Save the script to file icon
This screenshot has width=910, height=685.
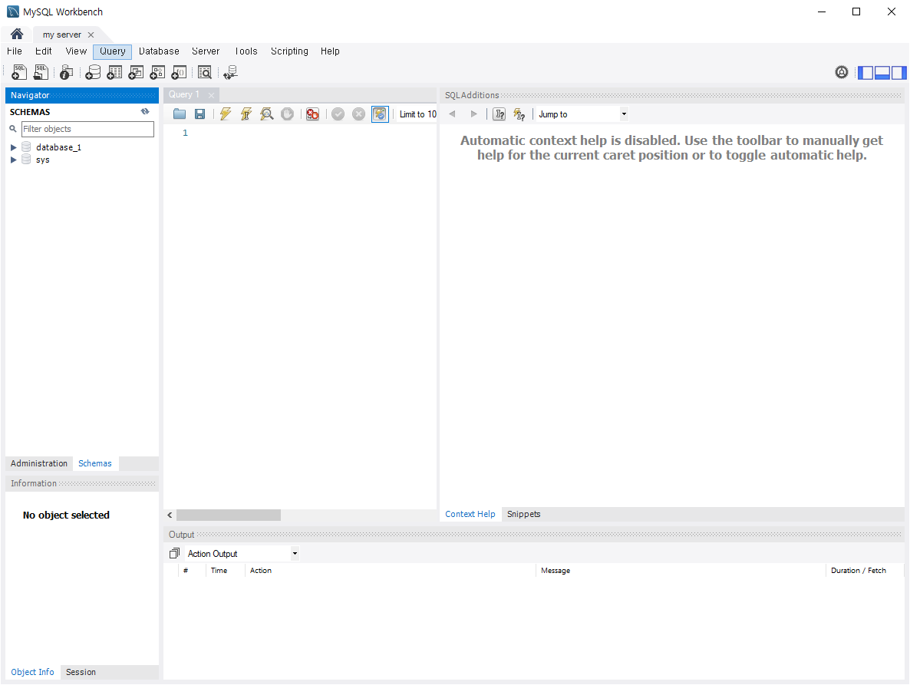[199, 114]
